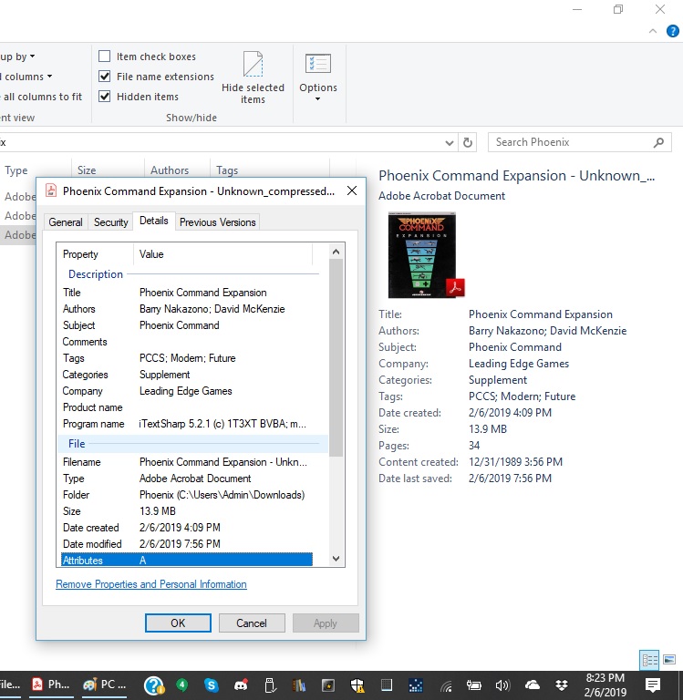683x700 pixels.
Task: Click Size all columns to fit
Action: pos(41,97)
